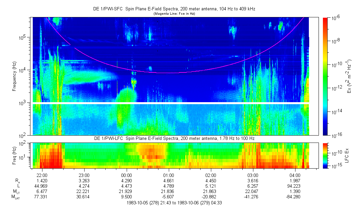Click the Re value 4.290

click(126, 181)
